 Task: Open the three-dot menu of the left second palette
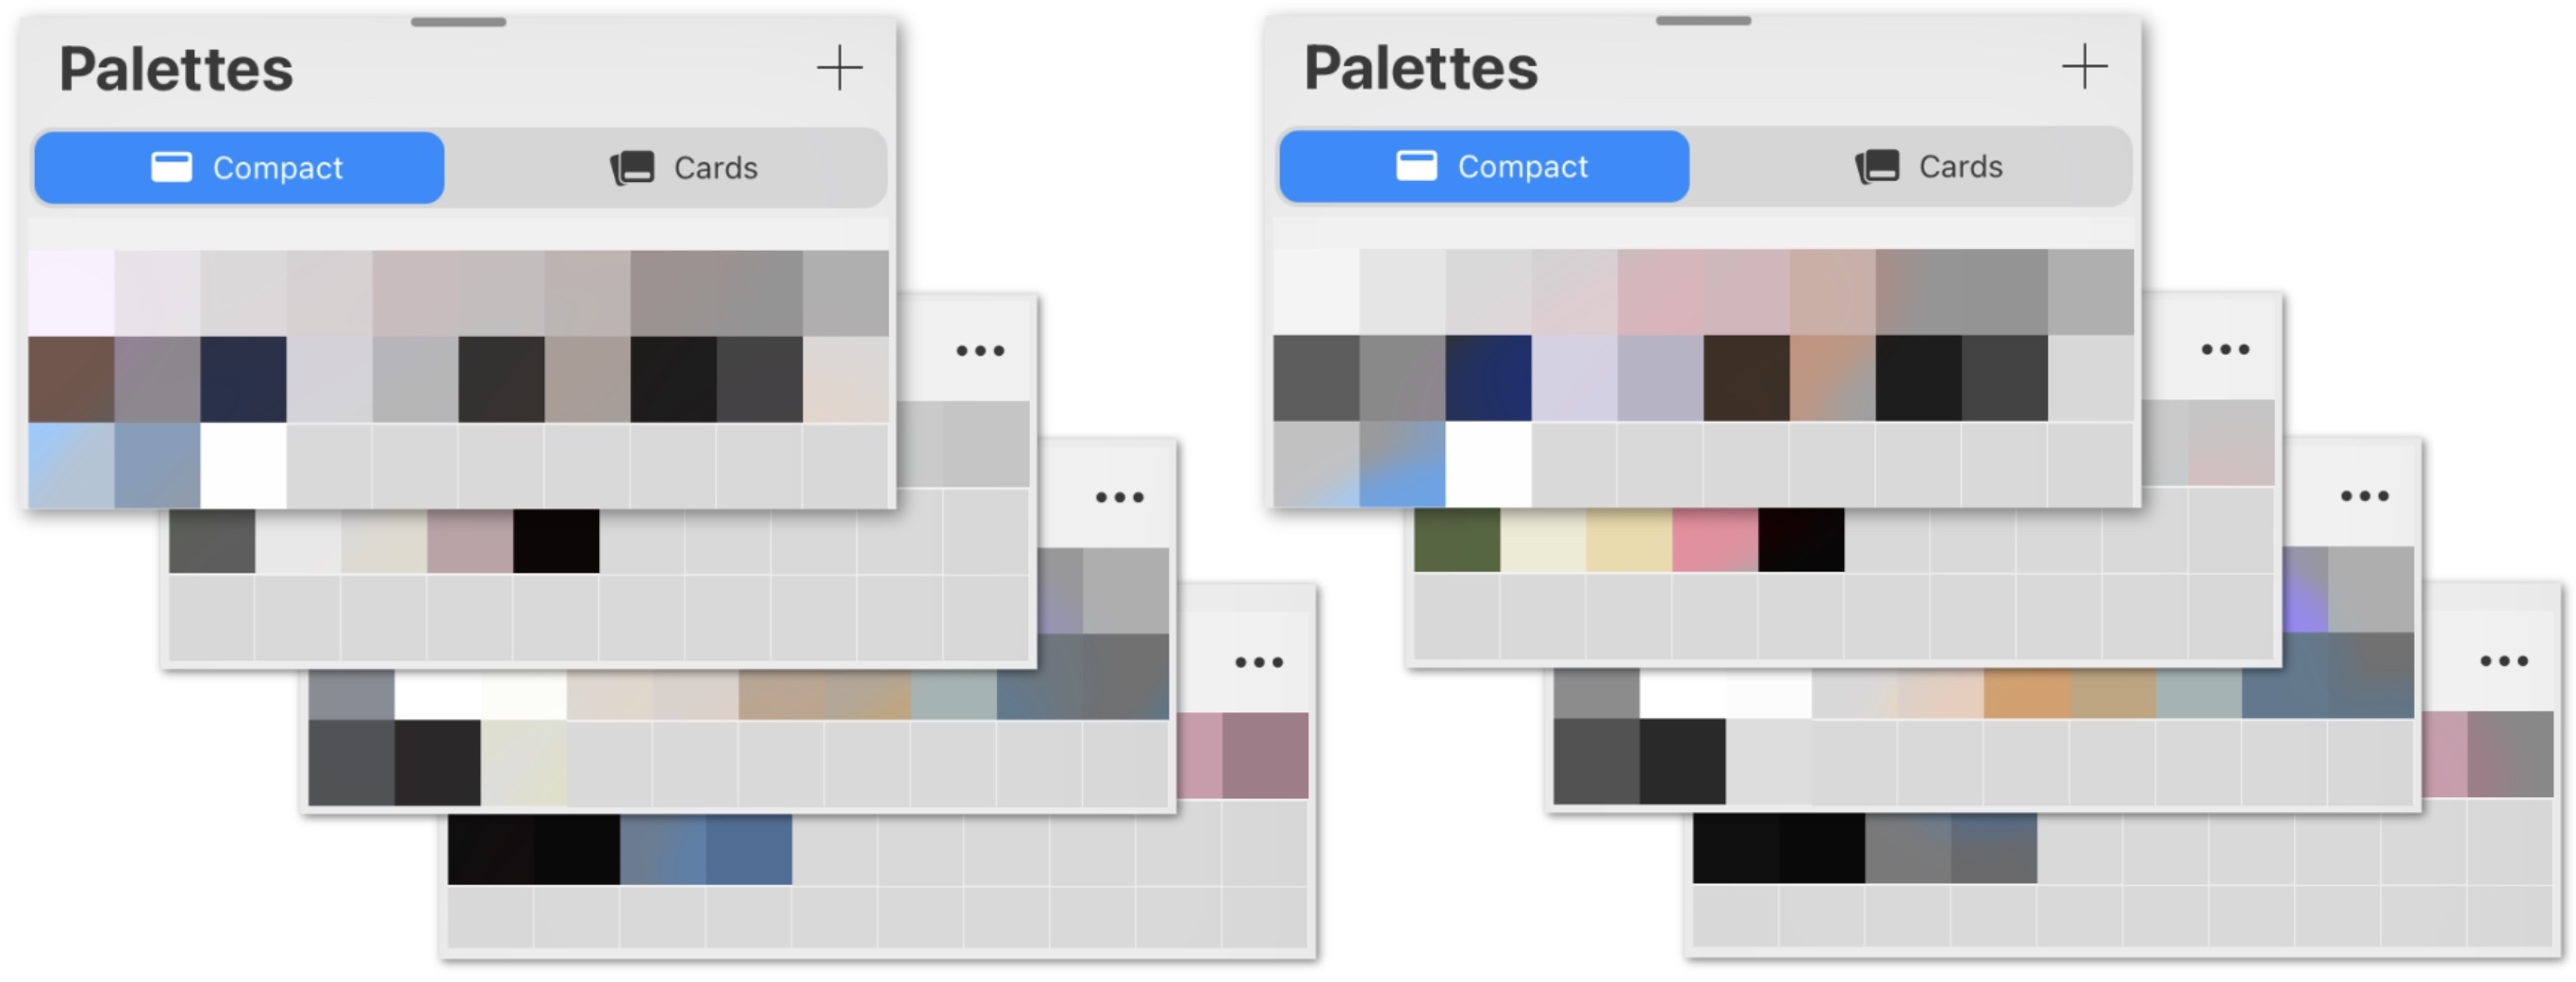(x=979, y=351)
